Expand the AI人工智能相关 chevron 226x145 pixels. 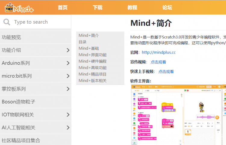[x=68, y=128]
